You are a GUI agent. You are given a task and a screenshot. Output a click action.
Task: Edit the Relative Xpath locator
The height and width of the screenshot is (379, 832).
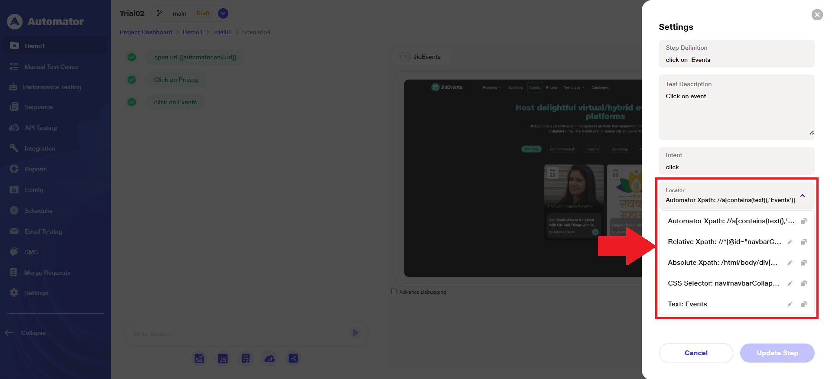click(790, 242)
